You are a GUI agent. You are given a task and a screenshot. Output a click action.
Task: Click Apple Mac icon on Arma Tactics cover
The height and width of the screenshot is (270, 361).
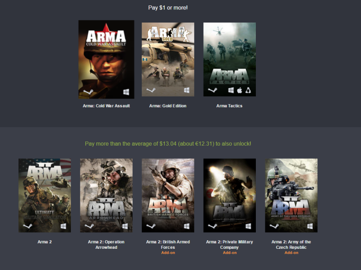240,90
